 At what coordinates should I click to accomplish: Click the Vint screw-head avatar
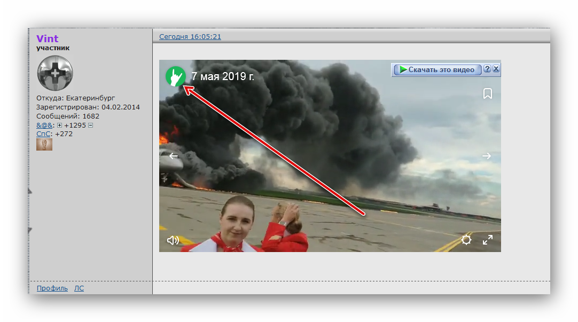[55, 73]
